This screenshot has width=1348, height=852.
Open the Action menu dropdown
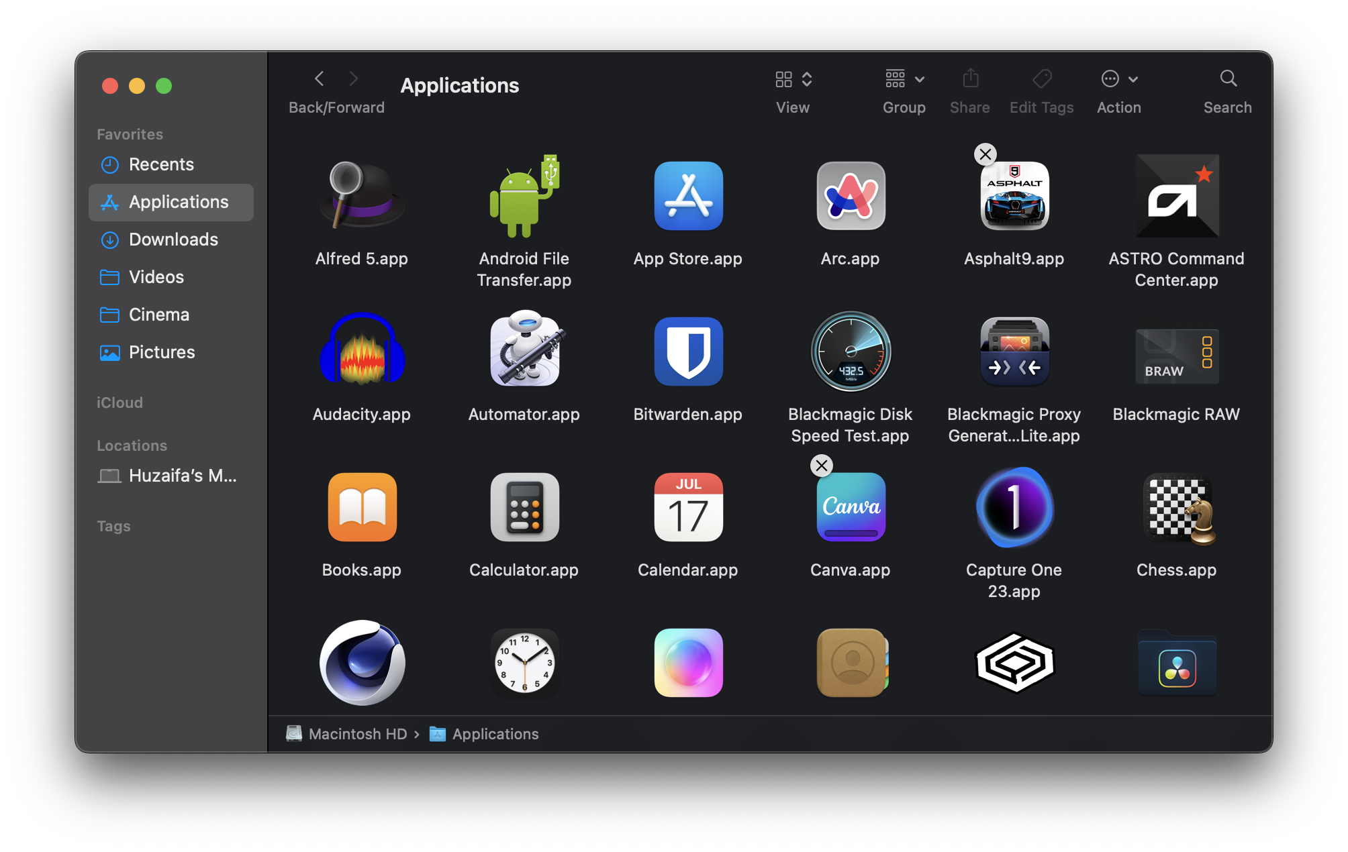(1119, 79)
